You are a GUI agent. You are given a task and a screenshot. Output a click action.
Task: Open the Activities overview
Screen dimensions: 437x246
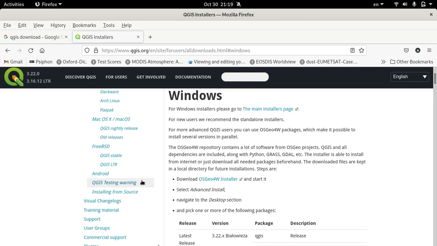(14, 4)
